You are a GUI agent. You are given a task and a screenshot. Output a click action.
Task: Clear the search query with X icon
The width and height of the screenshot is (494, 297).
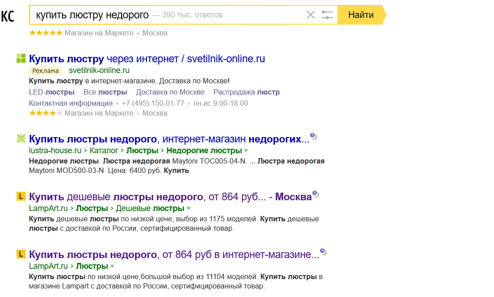coord(310,15)
